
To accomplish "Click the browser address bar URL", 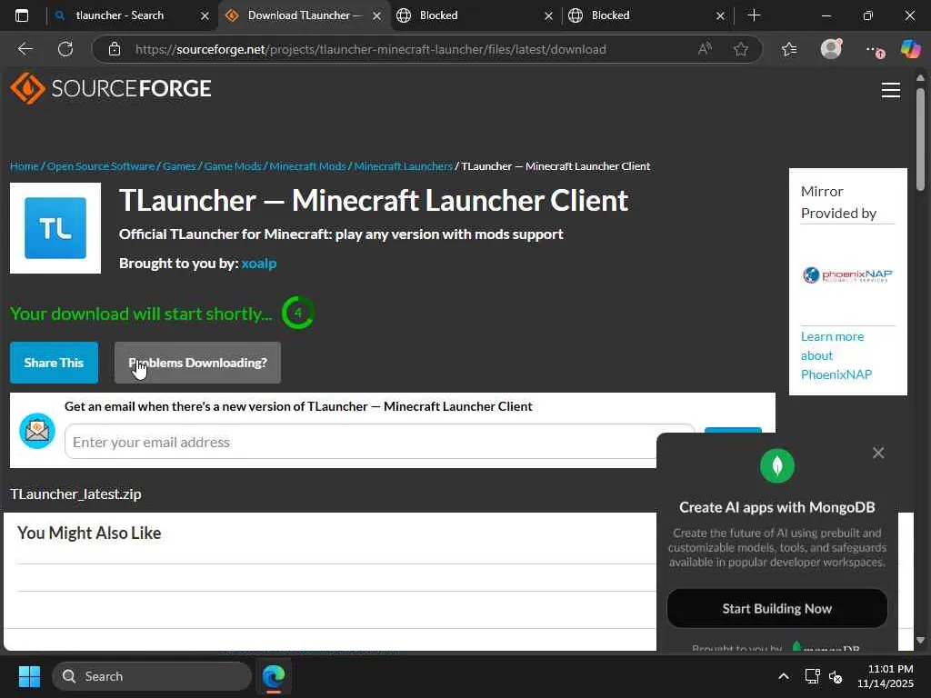I will click(x=371, y=49).
